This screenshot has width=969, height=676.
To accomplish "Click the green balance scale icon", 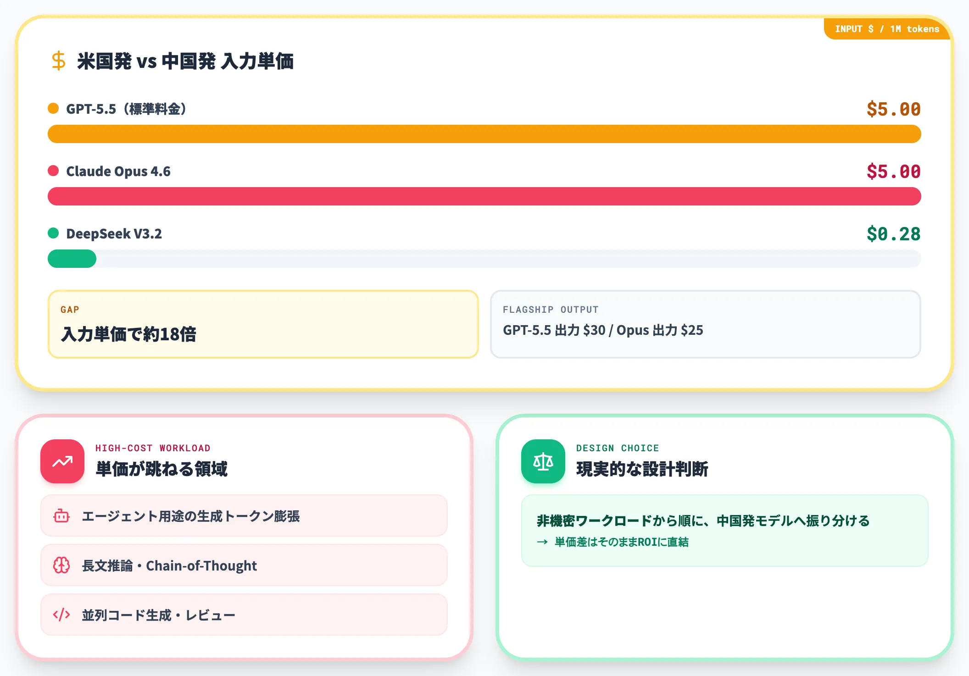I will [543, 461].
